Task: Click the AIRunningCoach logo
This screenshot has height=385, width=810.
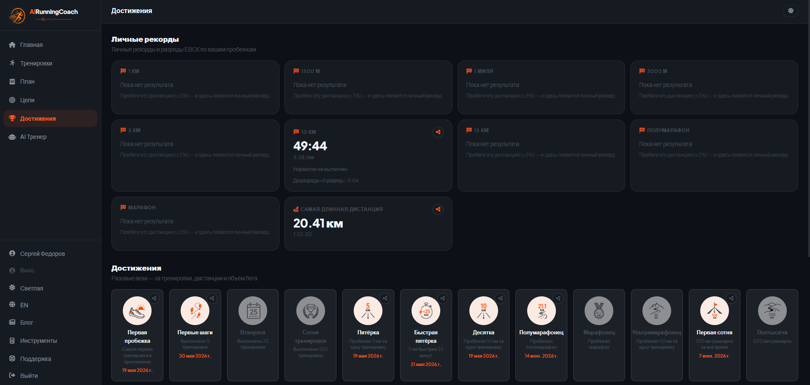Action: (x=43, y=15)
